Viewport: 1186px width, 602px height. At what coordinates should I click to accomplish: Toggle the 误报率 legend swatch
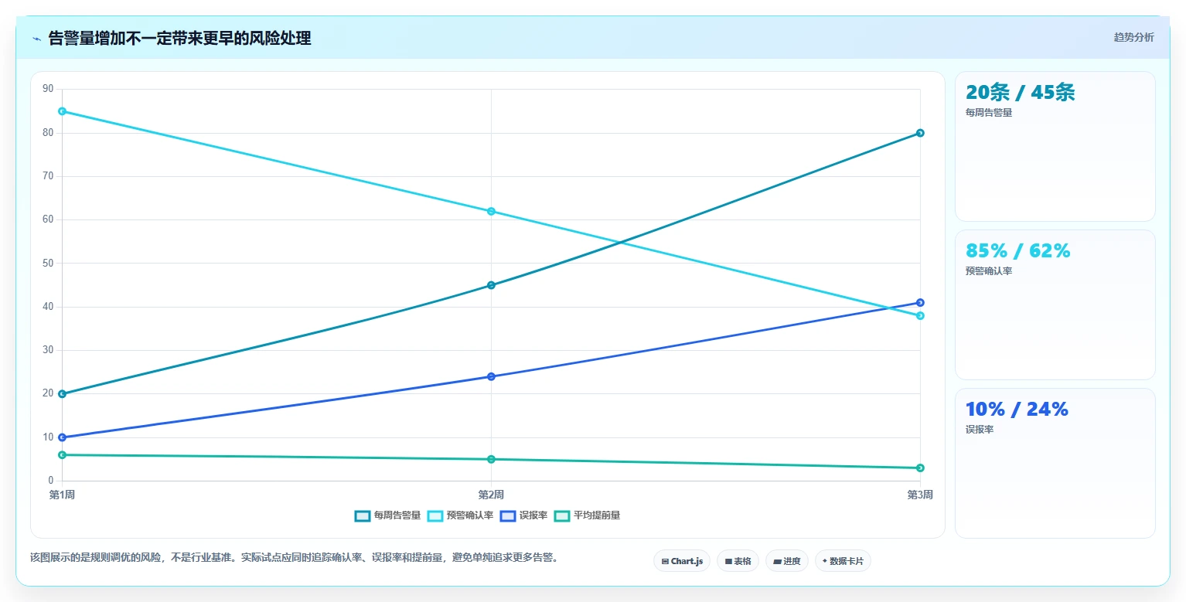(x=508, y=515)
